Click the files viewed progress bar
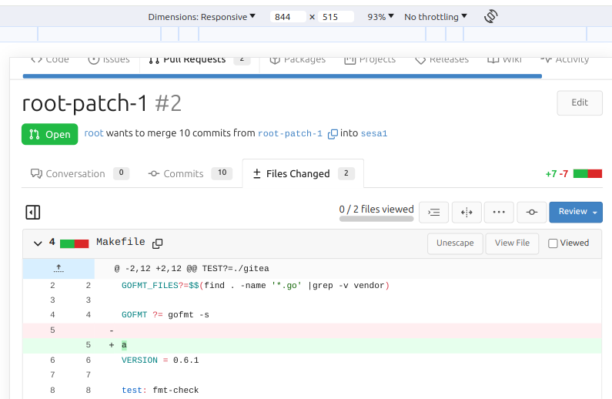This screenshot has height=399, width=612. tap(376, 219)
